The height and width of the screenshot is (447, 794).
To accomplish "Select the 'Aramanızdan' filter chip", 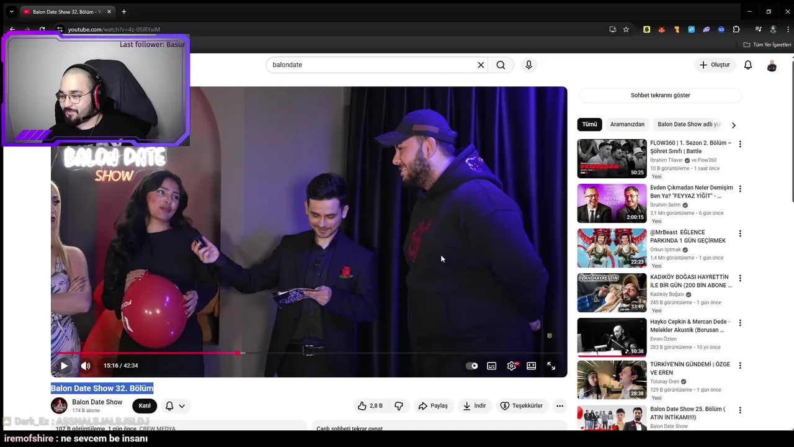I will 627,124.
